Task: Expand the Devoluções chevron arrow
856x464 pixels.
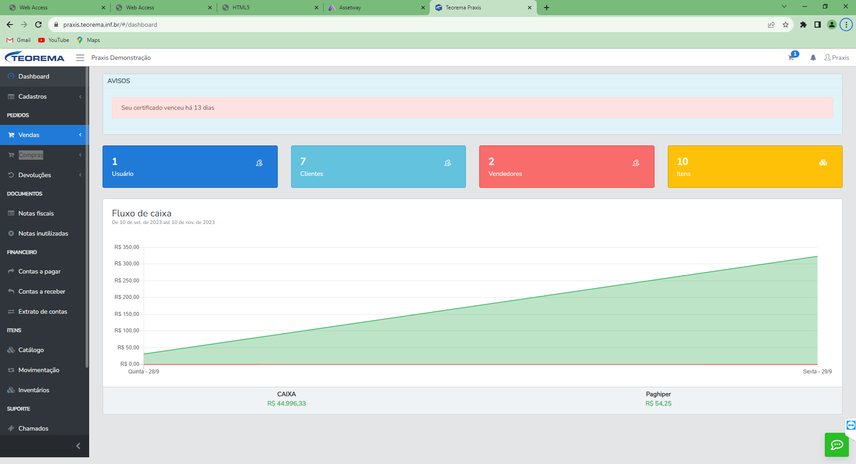Action: tap(80, 175)
